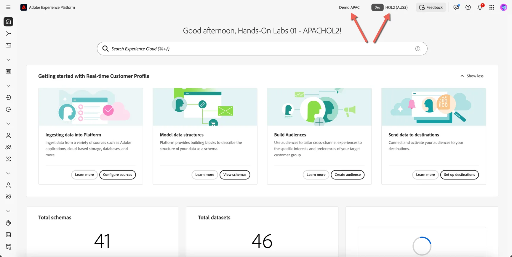The image size is (512, 257).
Task: Open the nine-dot app switcher
Action: point(492,7)
